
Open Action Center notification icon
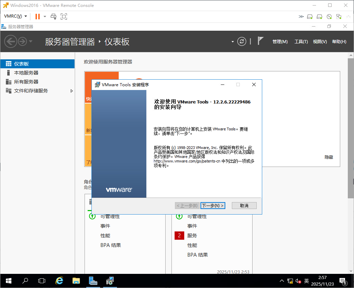click(x=343, y=281)
